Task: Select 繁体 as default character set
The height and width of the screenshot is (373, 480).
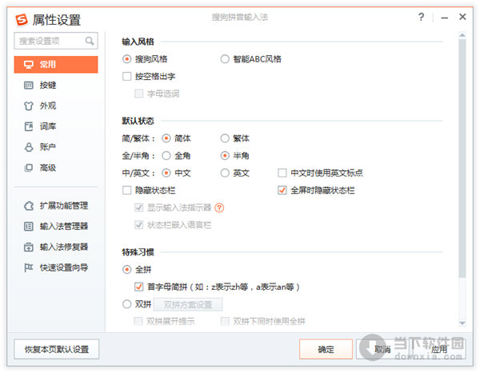Action: 225,138
